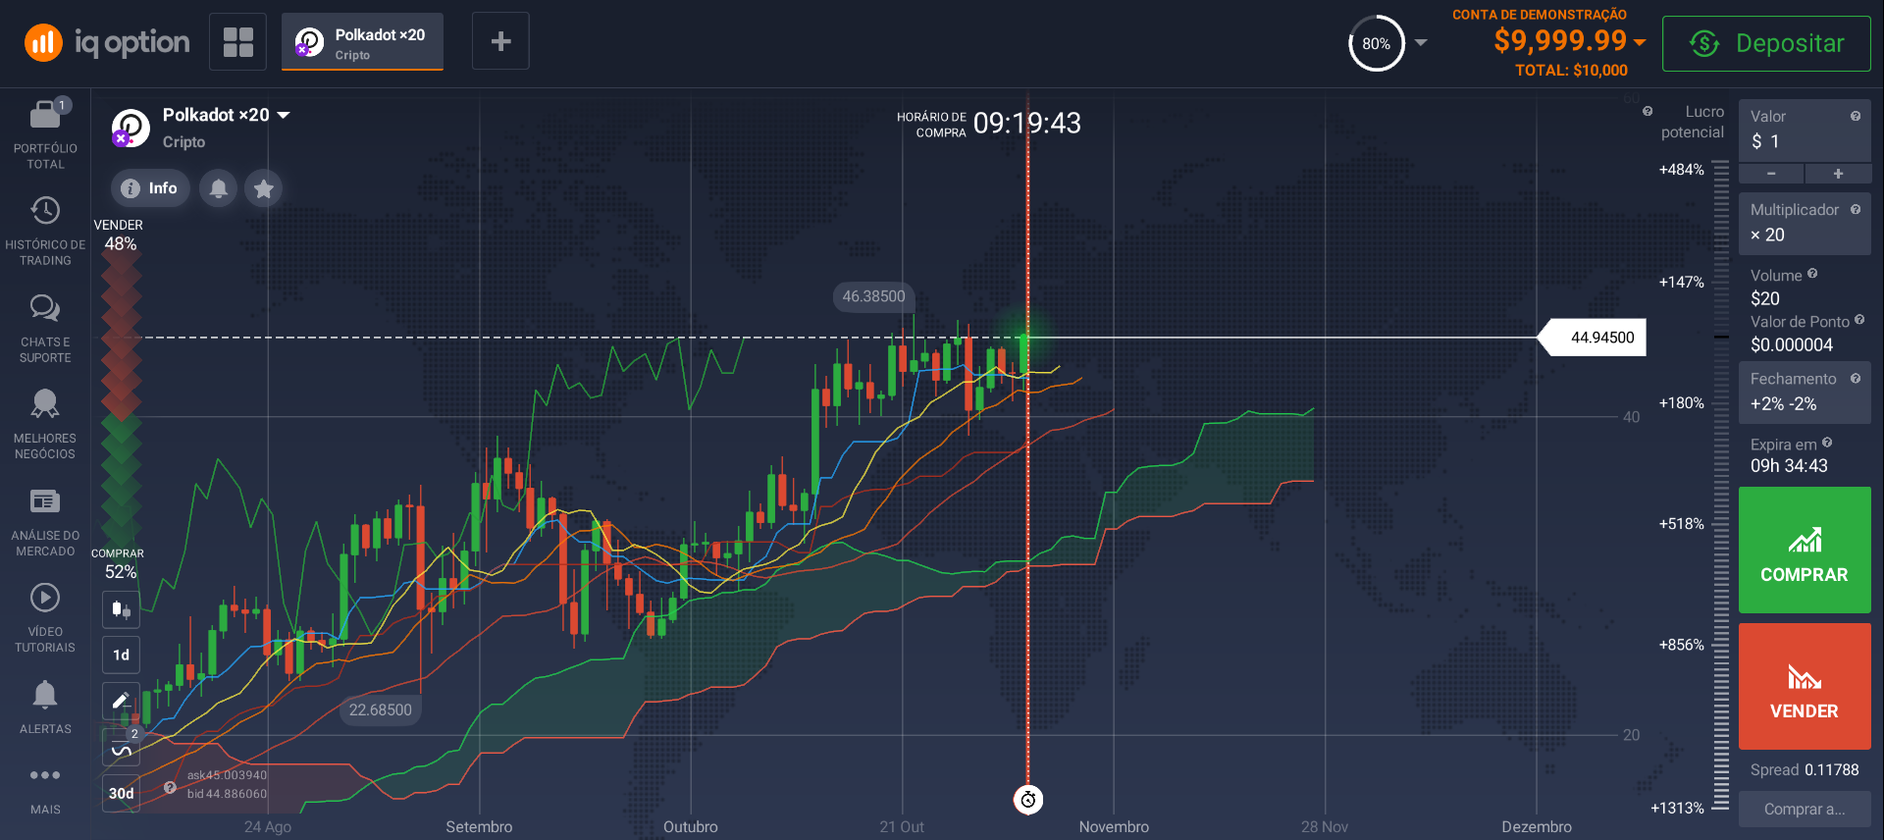
Task: Click the TOTAL: $10,000 text
Action: coord(1571,71)
